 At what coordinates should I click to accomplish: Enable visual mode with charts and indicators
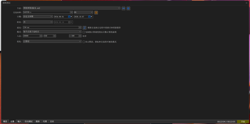[84, 42]
